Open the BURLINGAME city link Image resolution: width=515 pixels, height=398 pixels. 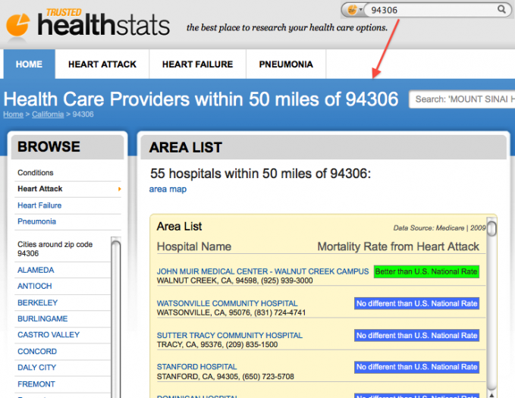click(42, 318)
